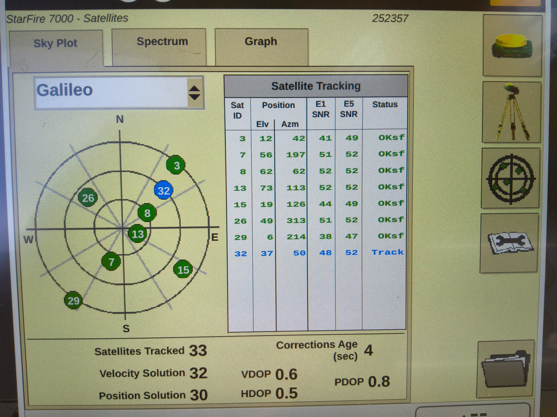This screenshot has height=417, width=557.
Task: Click the PDOP value 0.8
Action: pos(379,382)
